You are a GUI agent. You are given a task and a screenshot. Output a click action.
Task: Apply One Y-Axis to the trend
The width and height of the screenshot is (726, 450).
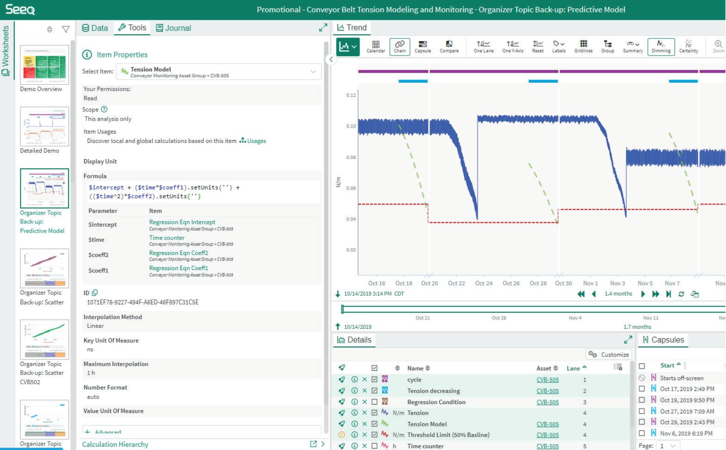[513, 46]
